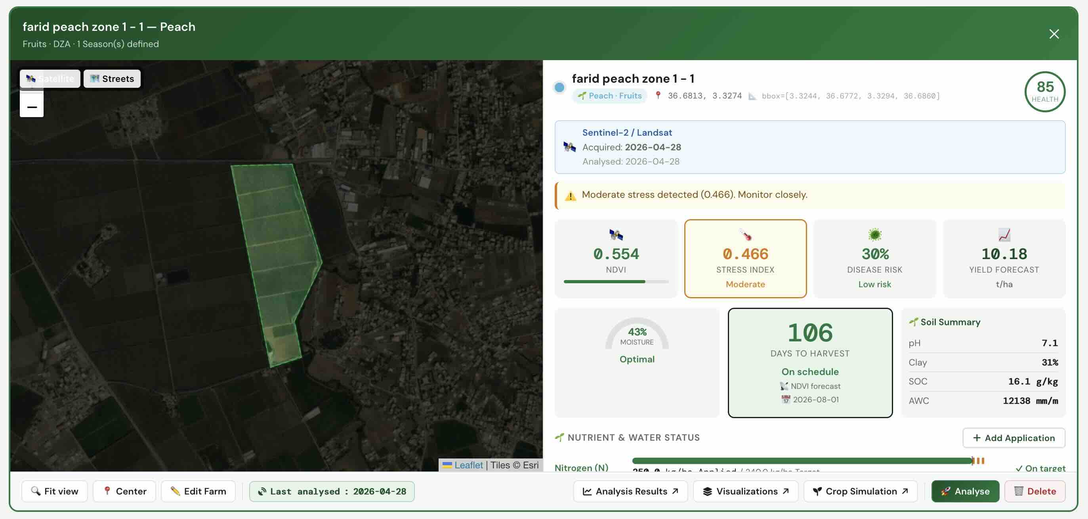Click the virus icon above Disease Risk
This screenshot has height=519, width=1088.
(x=874, y=235)
